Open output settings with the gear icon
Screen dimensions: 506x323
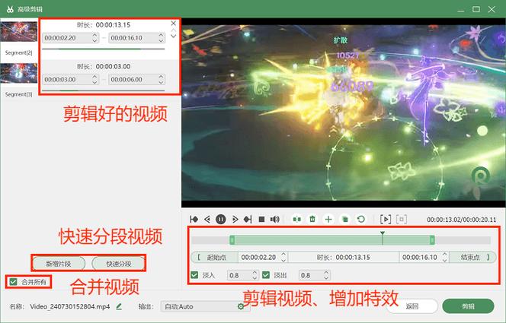click(241, 306)
